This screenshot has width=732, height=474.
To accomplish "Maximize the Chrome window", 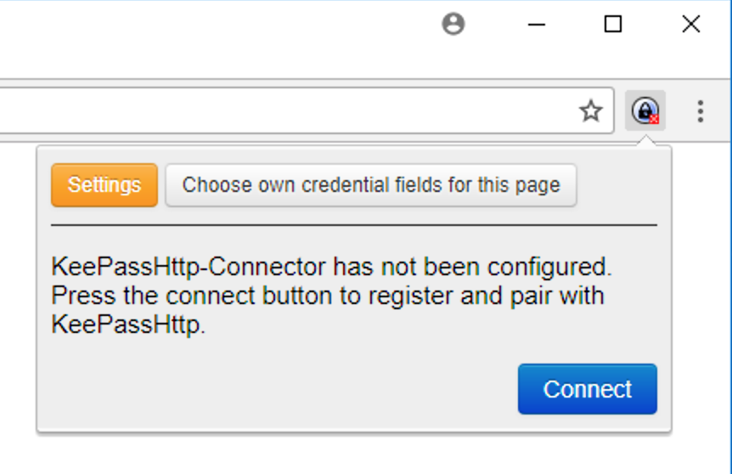I will (x=612, y=25).
